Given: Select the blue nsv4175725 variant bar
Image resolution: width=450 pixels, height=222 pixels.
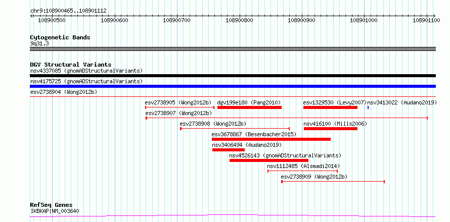Looking at the screenshot, I should (x=233, y=86).
